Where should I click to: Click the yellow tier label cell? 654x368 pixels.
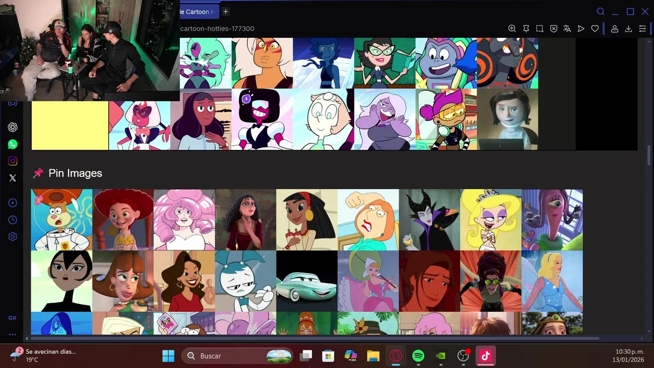coord(70,125)
